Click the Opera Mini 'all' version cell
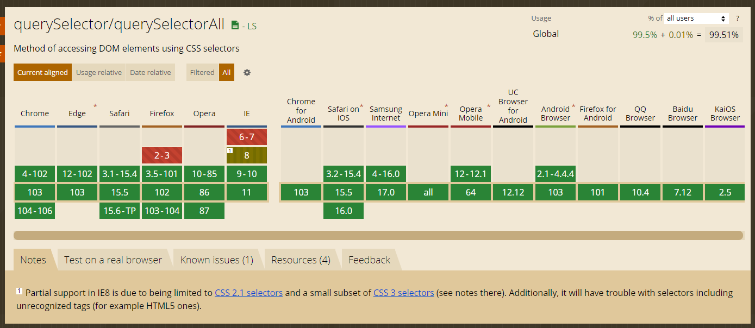The image size is (755, 328). click(x=428, y=192)
